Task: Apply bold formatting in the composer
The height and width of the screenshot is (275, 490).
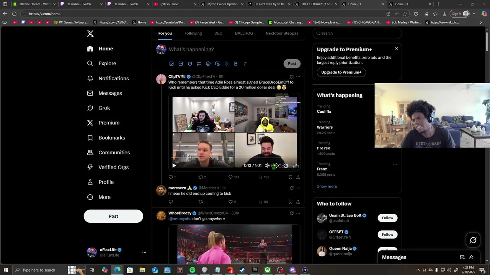Action: (x=236, y=64)
